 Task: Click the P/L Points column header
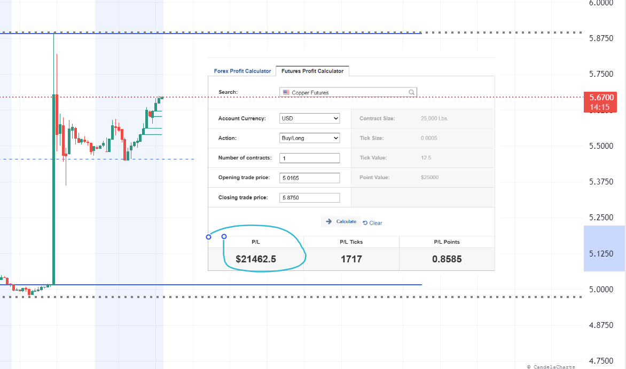pyautogui.click(x=447, y=242)
